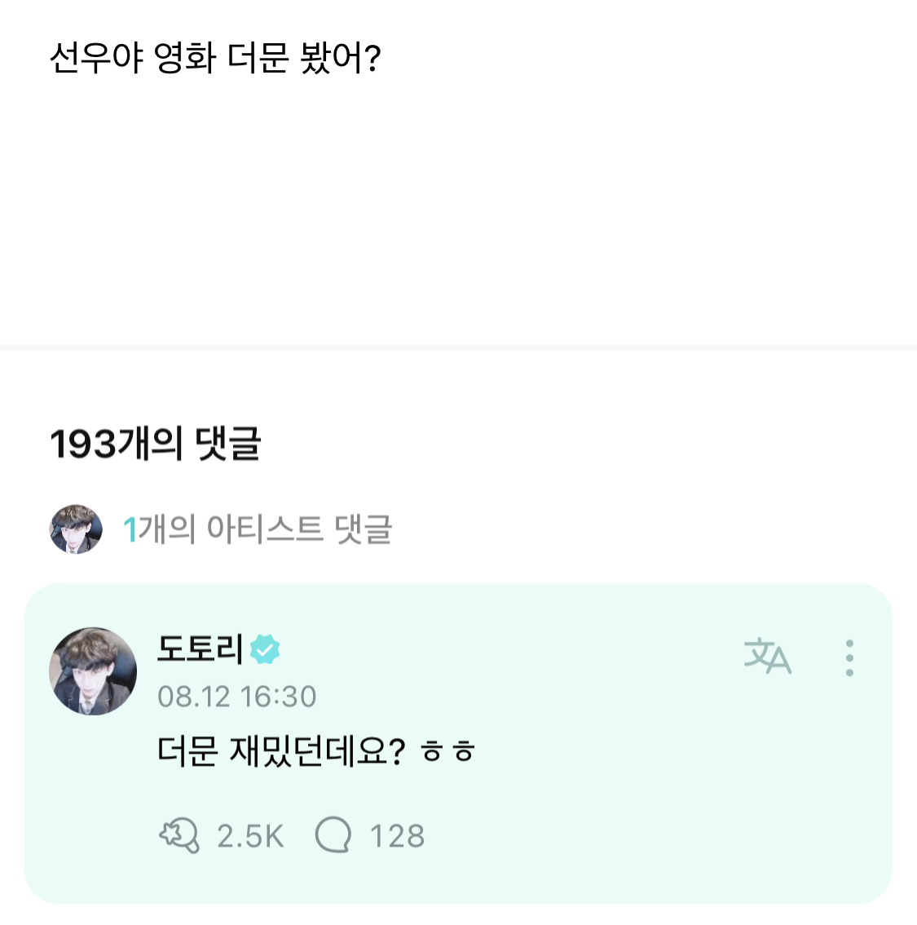
Task: Click the 193 comment count number
Action: click(83, 445)
